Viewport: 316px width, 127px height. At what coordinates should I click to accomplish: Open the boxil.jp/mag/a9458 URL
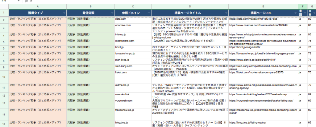(x=245, y=47)
